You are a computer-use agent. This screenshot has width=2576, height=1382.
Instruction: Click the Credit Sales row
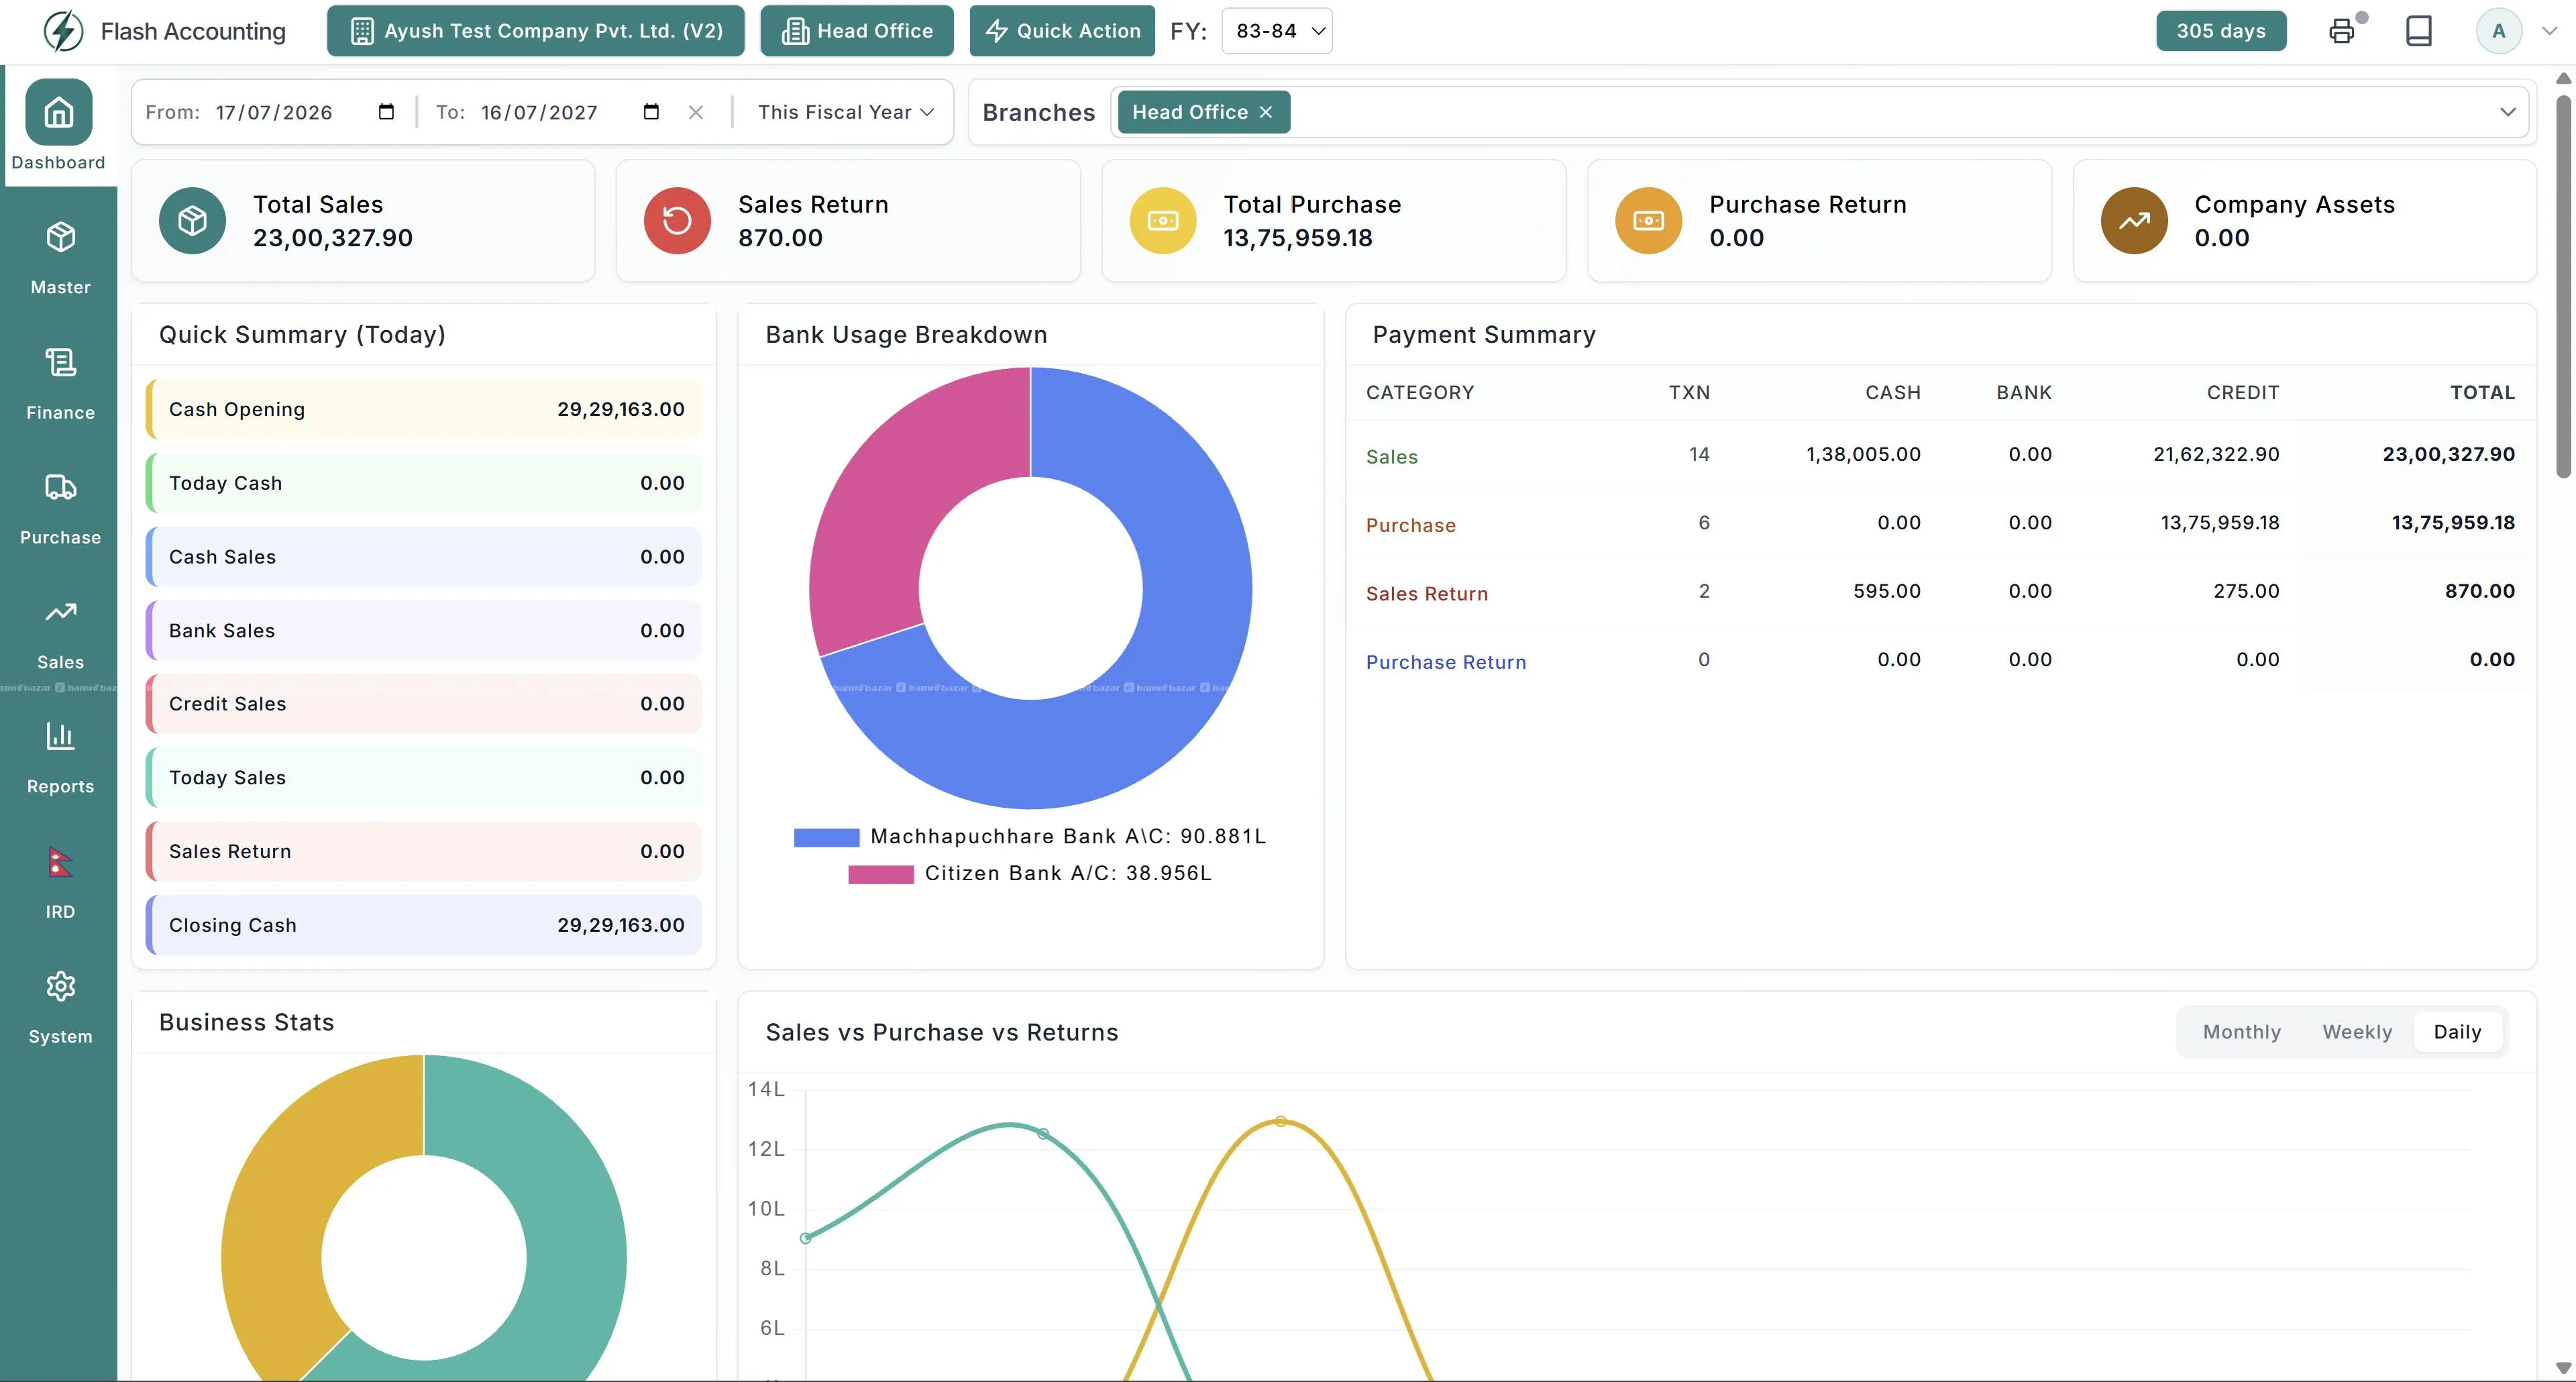coord(424,704)
